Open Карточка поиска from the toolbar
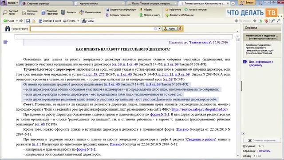The image size is (284, 160). pyautogui.click(x=30, y=12)
